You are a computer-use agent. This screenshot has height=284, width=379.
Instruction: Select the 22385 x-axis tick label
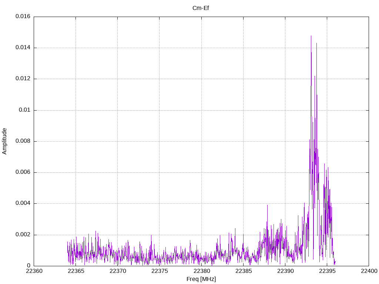click(243, 271)
